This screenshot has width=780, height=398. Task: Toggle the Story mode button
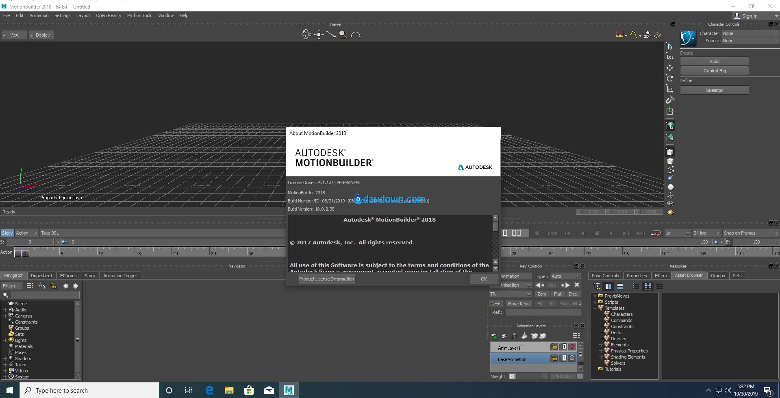7,233
